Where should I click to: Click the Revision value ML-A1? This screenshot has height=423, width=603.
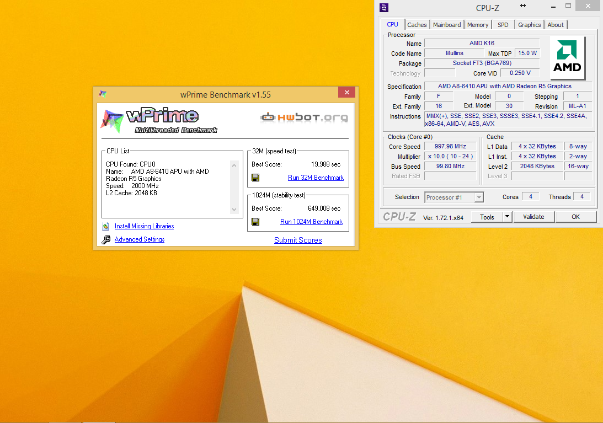click(577, 106)
